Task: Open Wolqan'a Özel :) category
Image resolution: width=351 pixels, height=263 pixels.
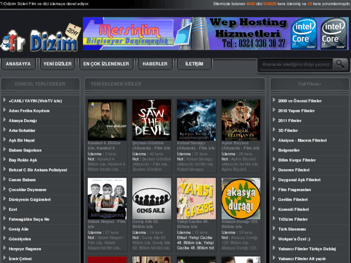Action: [x=294, y=239]
